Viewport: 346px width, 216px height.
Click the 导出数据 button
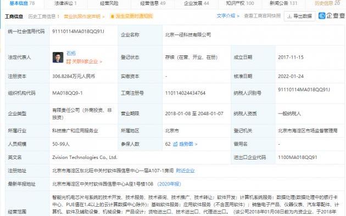click(x=299, y=16)
